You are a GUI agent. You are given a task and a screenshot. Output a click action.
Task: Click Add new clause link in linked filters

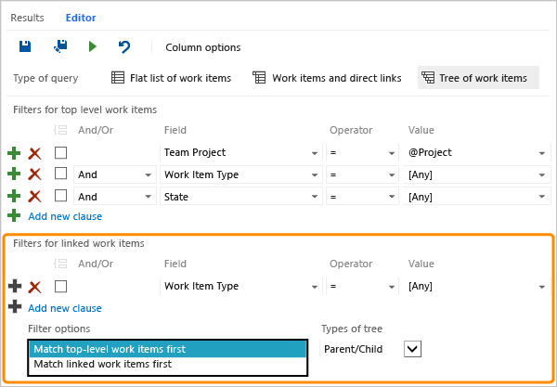click(65, 308)
